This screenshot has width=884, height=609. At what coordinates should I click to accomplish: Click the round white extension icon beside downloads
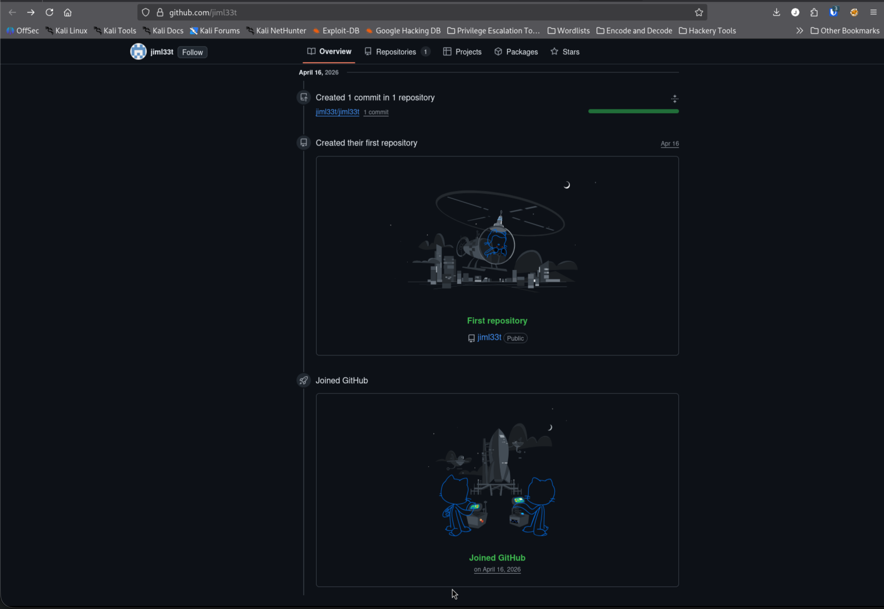tap(795, 13)
